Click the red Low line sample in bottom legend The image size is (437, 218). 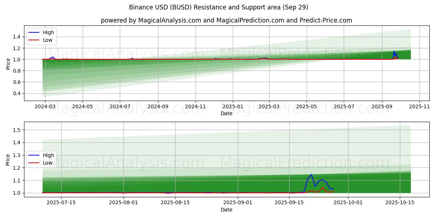pyautogui.click(x=35, y=163)
